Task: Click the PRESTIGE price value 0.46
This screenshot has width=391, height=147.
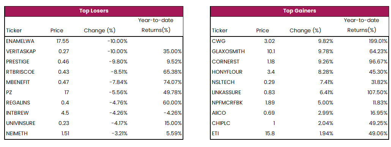Action: click(63, 62)
